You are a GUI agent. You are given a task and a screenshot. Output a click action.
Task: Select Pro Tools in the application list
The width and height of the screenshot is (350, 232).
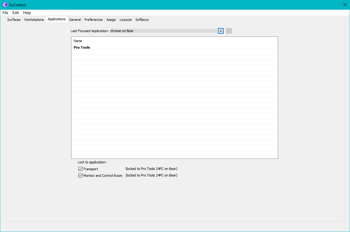tap(82, 47)
